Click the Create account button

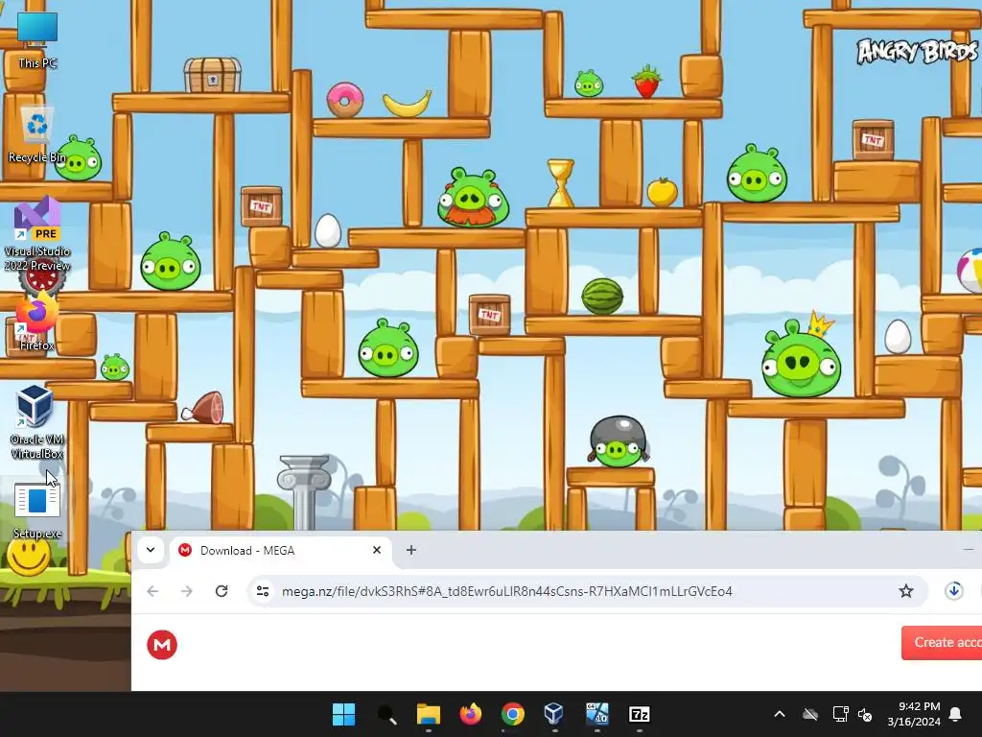[x=942, y=642]
